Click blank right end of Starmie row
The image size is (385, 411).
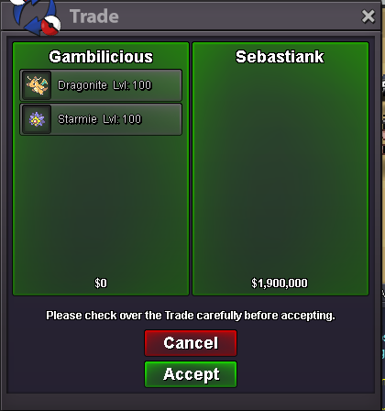click(x=162, y=119)
